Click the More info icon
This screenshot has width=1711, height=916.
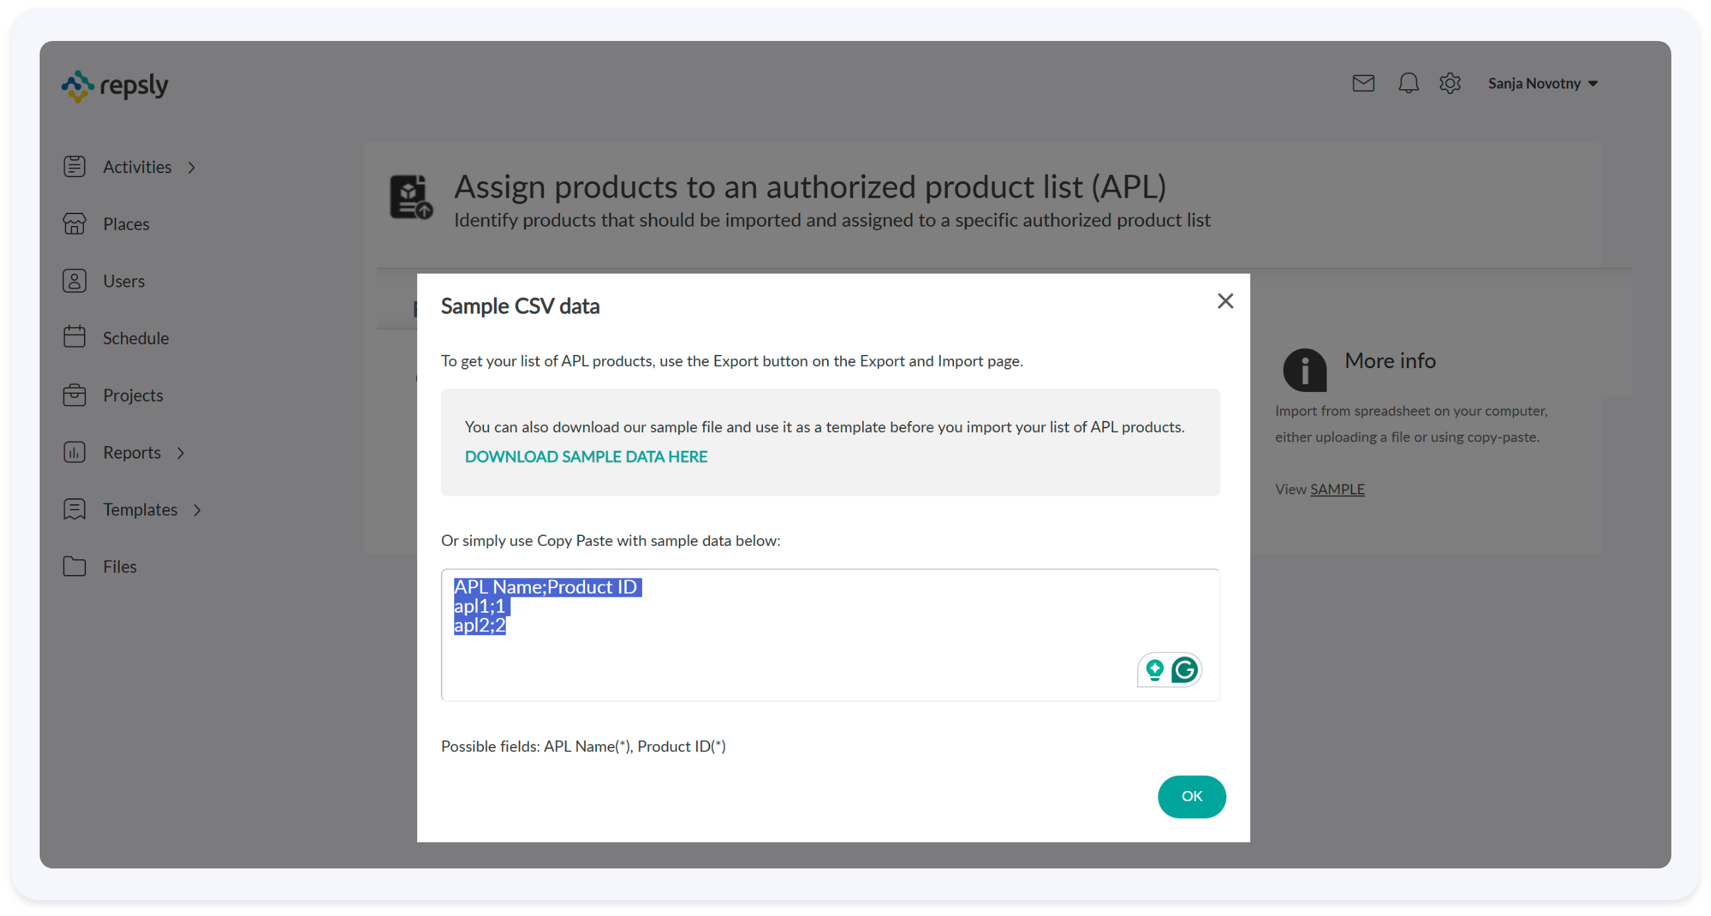[x=1304, y=369]
